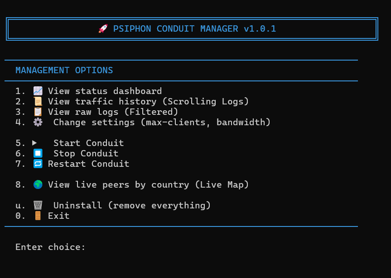Click the filtered raw logs page icon
The width and height of the screenshot is (391, 278).
coord(38,111)
